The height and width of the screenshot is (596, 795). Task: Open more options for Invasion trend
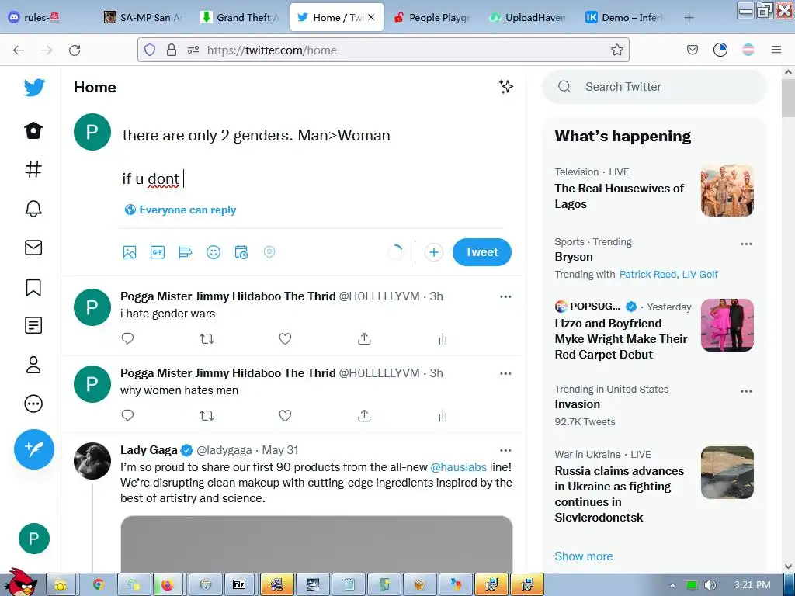(x=746, y=391)
